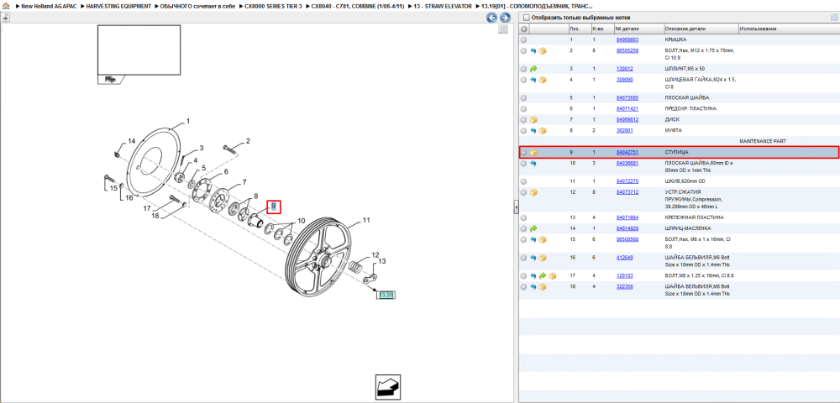Add КРЫШКА row using its circle icon

click(524, 40)
